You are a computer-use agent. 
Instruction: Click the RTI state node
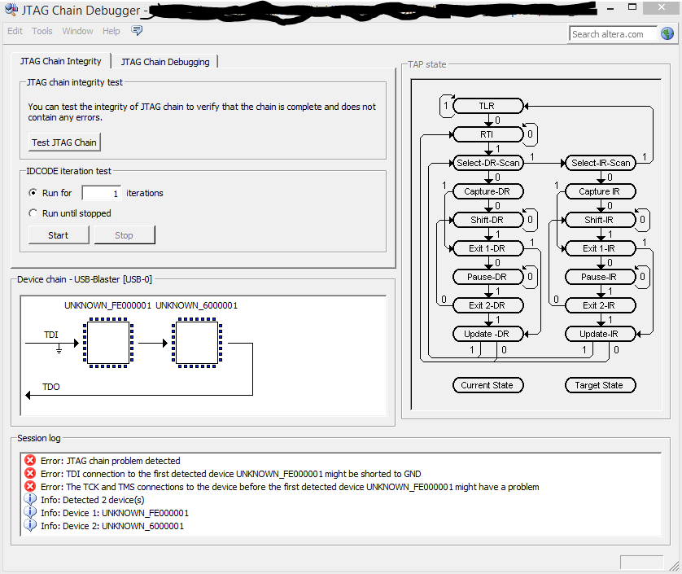(x=487, y=134)
